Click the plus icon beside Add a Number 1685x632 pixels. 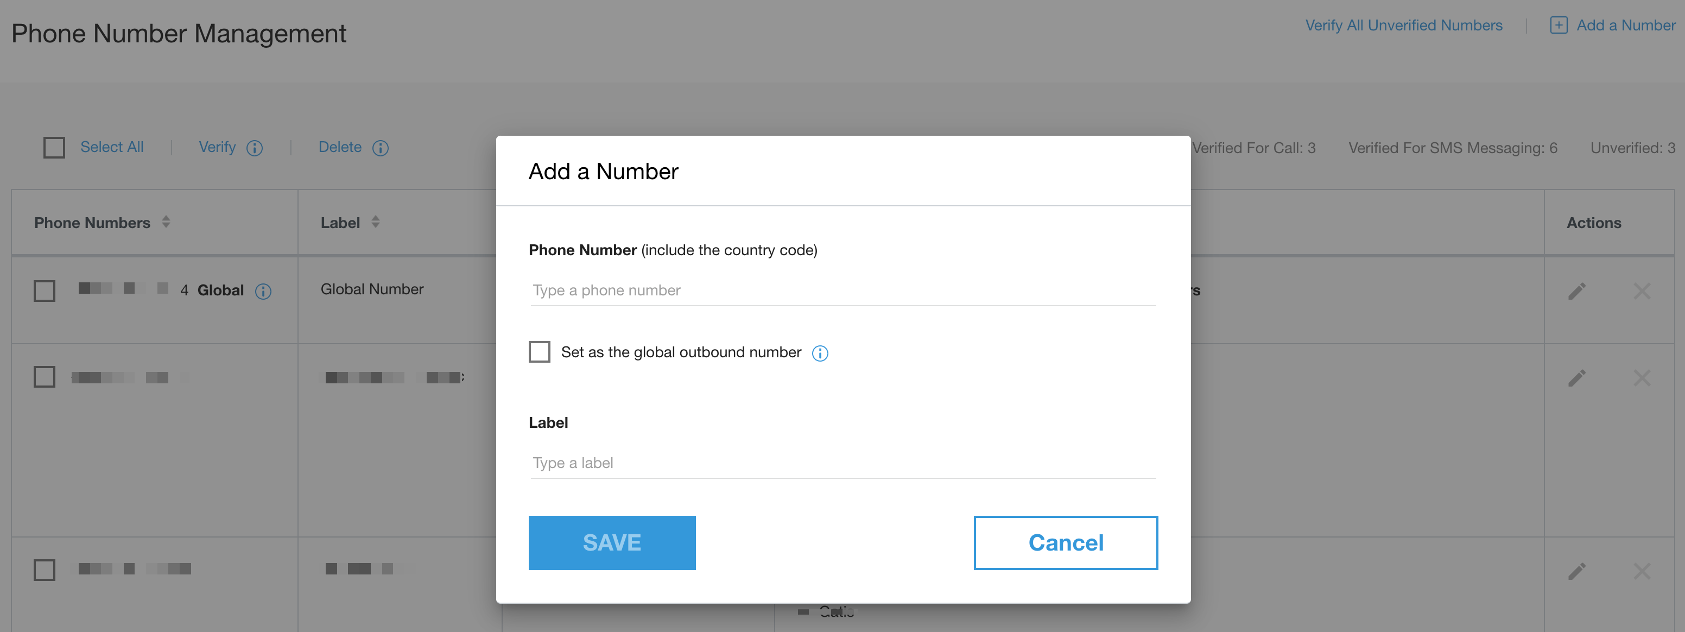click(x=1558, y=26)
